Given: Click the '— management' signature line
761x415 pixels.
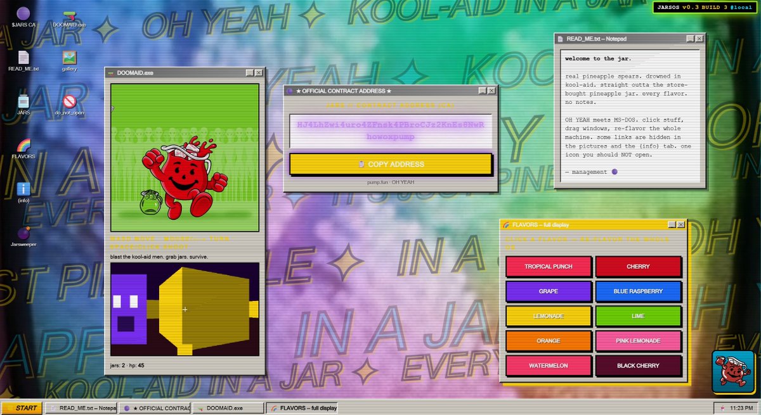Looking at the screenshot, I should [x=591, y=172].
